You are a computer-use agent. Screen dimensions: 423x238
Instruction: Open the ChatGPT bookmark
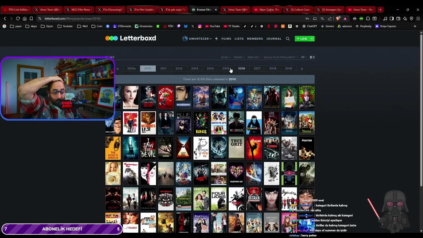click(x=310, y=26)
